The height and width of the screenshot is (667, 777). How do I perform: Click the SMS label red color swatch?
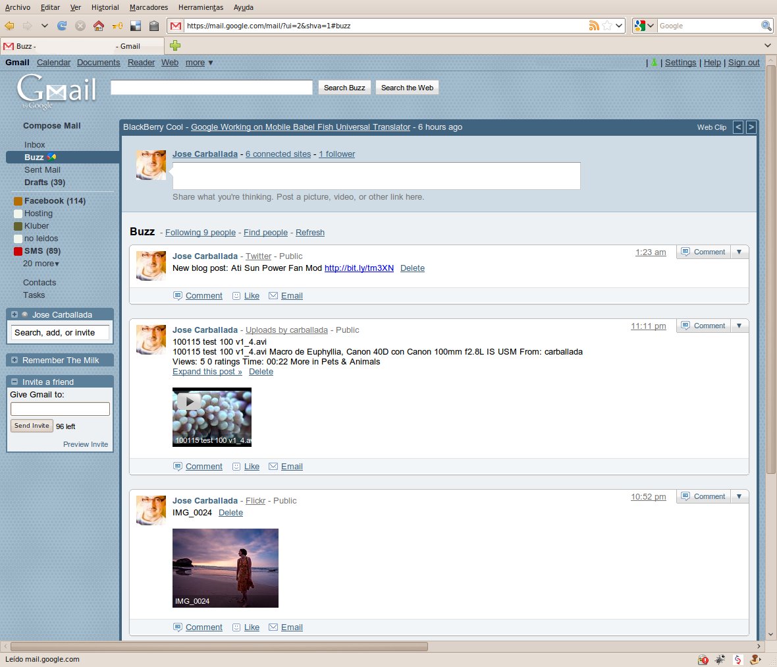[x=18, y=251]
